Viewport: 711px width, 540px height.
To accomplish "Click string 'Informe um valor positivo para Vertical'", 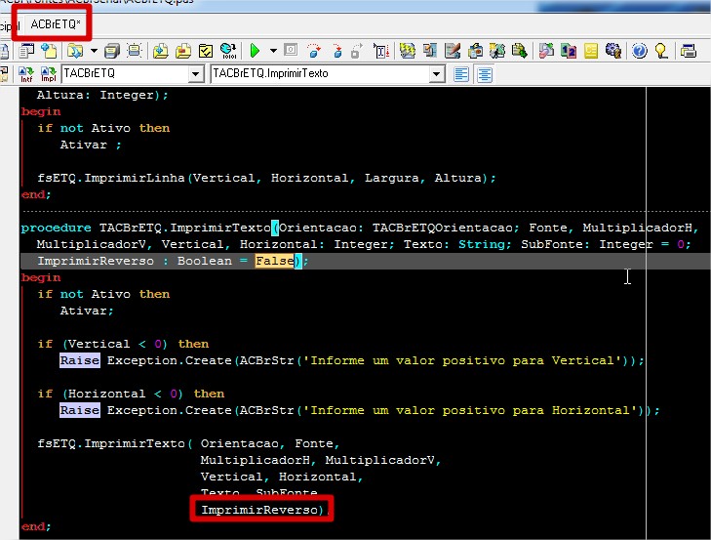I will pyautogui.click(x=462, y=360).
